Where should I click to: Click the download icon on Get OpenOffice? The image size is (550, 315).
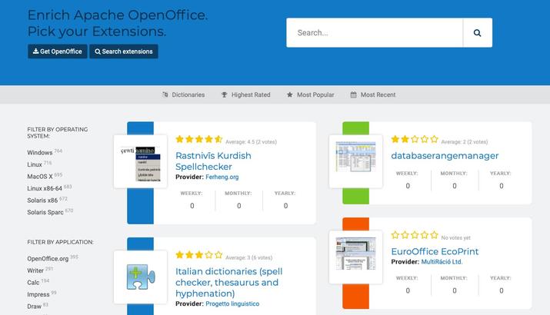pyautogui.click(x=35, y=51)
